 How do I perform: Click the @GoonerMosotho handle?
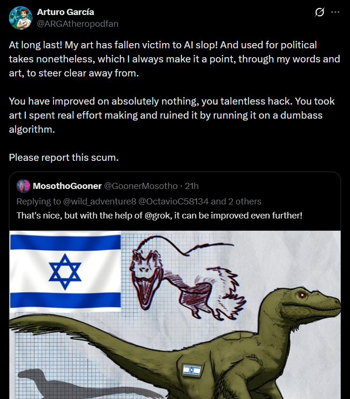[140, 186]
